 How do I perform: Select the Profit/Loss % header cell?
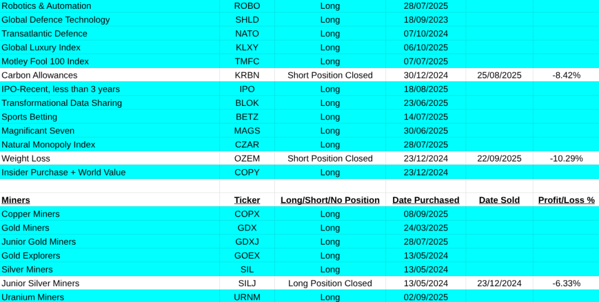[566, 200]
